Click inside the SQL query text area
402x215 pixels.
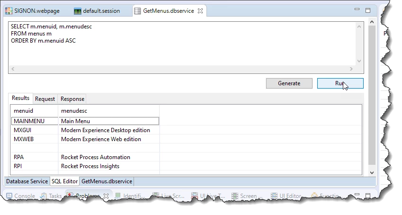click(x=182, y=44)
